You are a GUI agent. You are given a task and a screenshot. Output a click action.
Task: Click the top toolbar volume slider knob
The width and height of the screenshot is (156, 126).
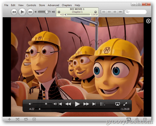click(47, 12)
